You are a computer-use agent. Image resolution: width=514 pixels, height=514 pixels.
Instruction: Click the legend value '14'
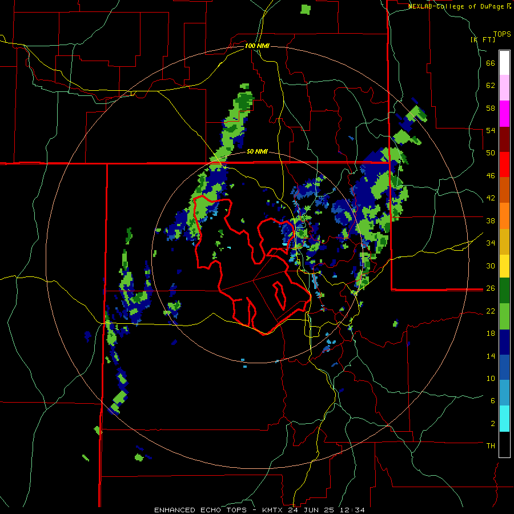491,356
